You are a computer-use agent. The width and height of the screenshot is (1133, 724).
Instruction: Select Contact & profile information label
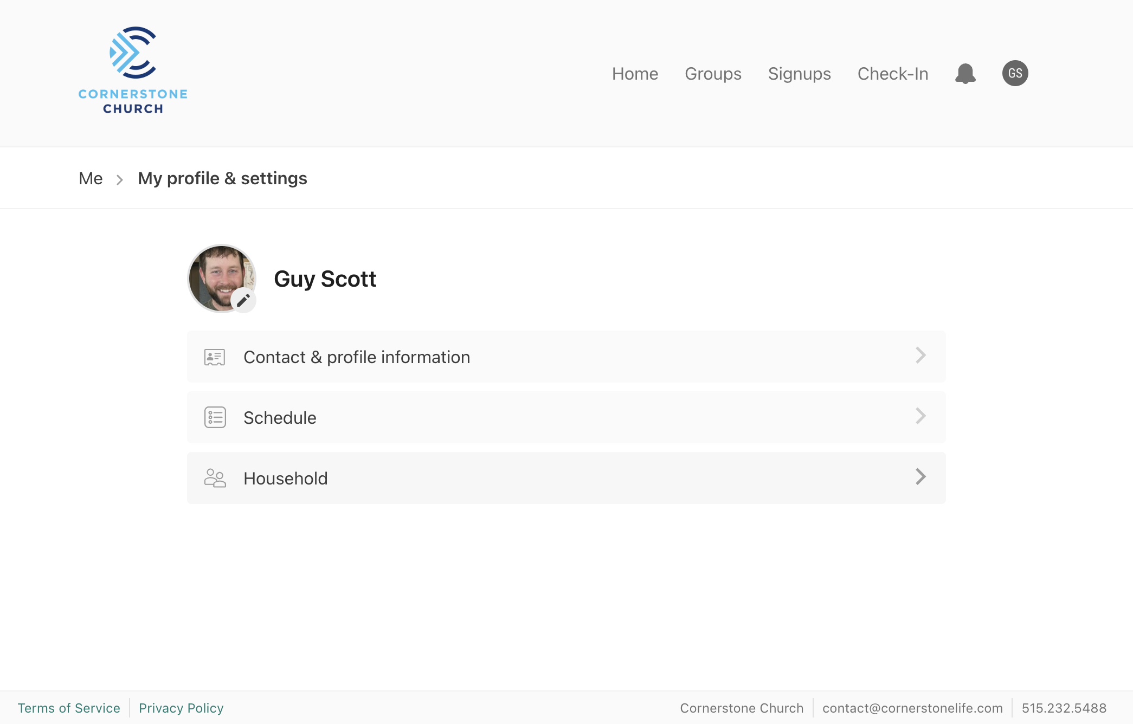[x=357, y=357]
